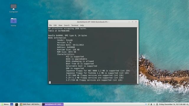
Task: Click the 'Table at 0x79EBC000.' line
Action: pyautogui.click(x=59, y=31)
